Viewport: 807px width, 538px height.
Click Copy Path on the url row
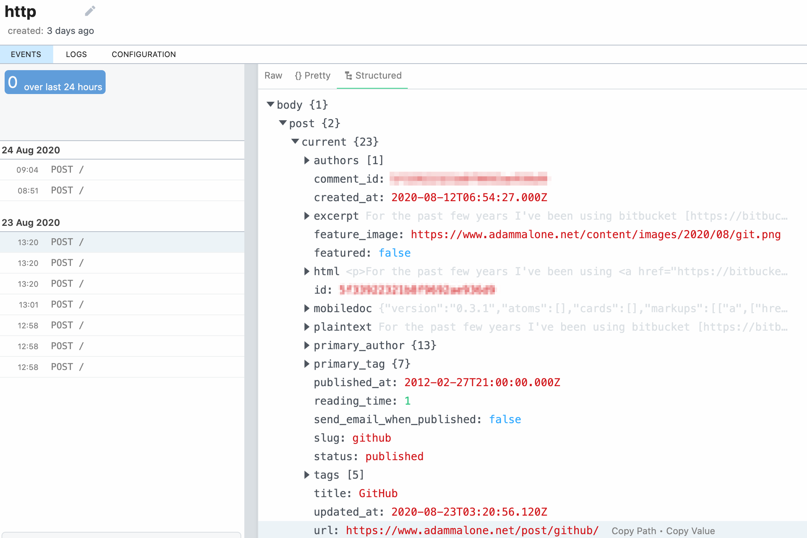point(634,531)
